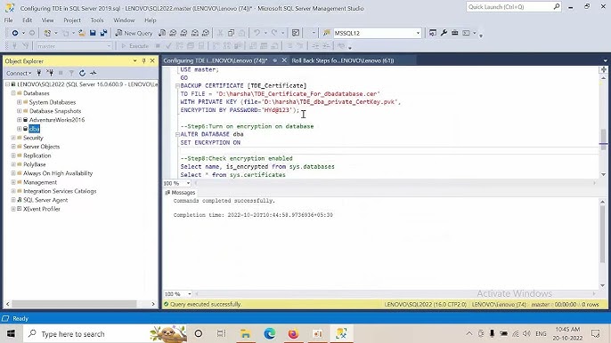Click the Activity Monitor icon in Object Explorer
611x343 pixels.
(x=94, y=73)
